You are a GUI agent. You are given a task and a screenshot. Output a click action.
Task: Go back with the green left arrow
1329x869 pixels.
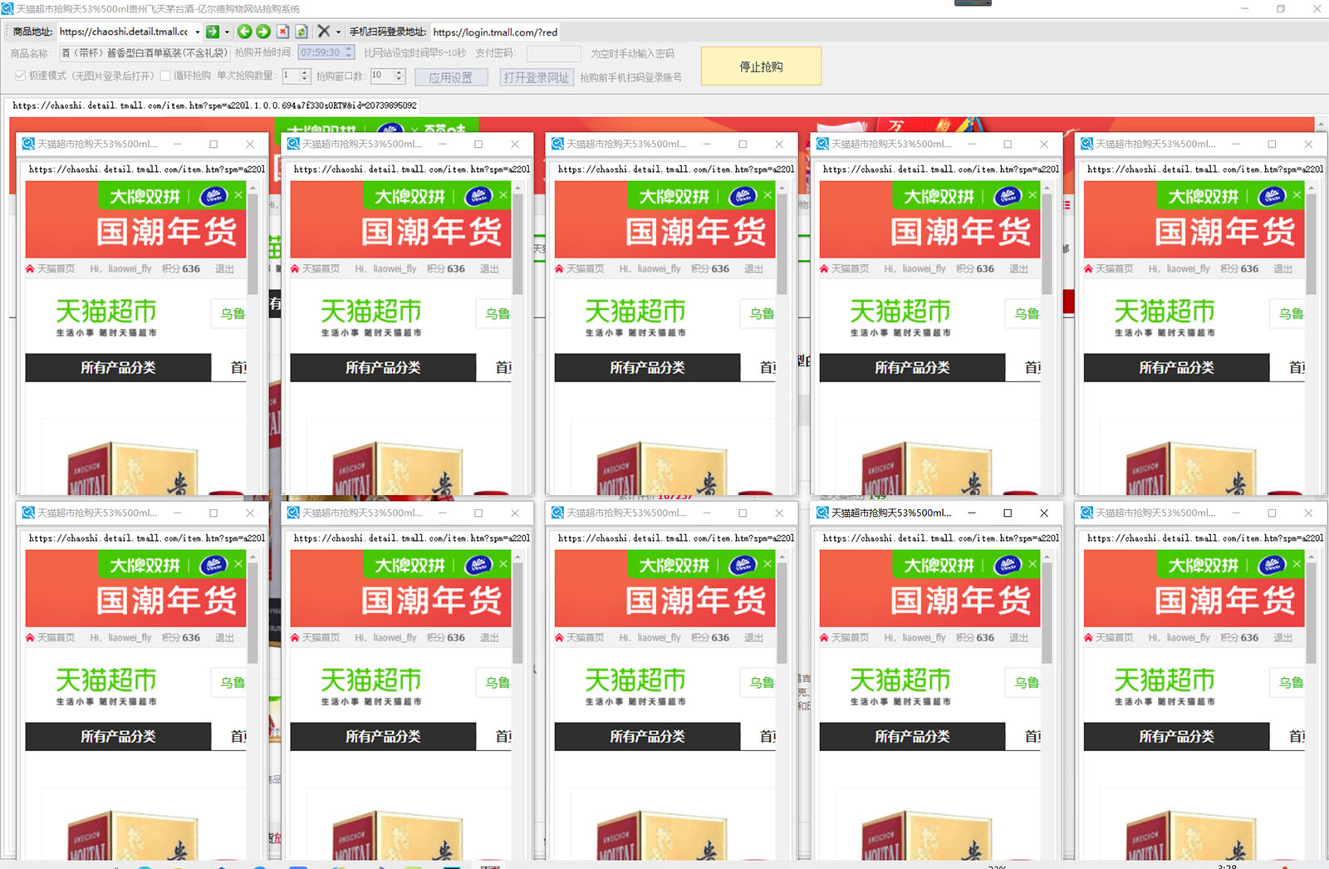[x=244, y=32]
